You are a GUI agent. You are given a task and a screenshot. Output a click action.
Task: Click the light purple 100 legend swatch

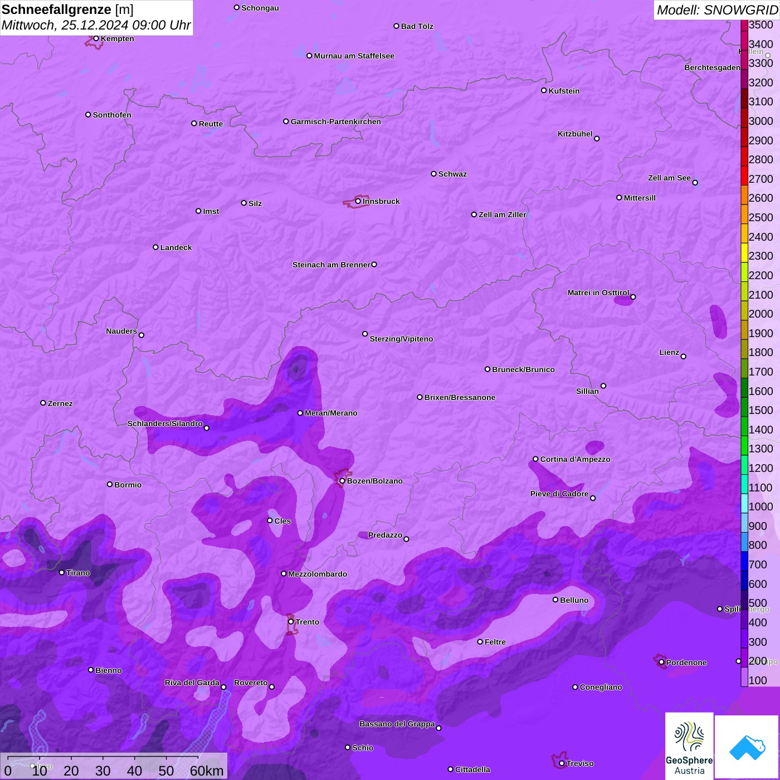(x=744, y=677)
